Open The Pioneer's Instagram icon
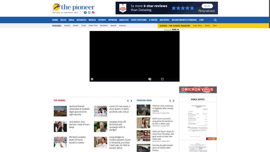Viewport: 270px width, 152px height. coord(93,12)
